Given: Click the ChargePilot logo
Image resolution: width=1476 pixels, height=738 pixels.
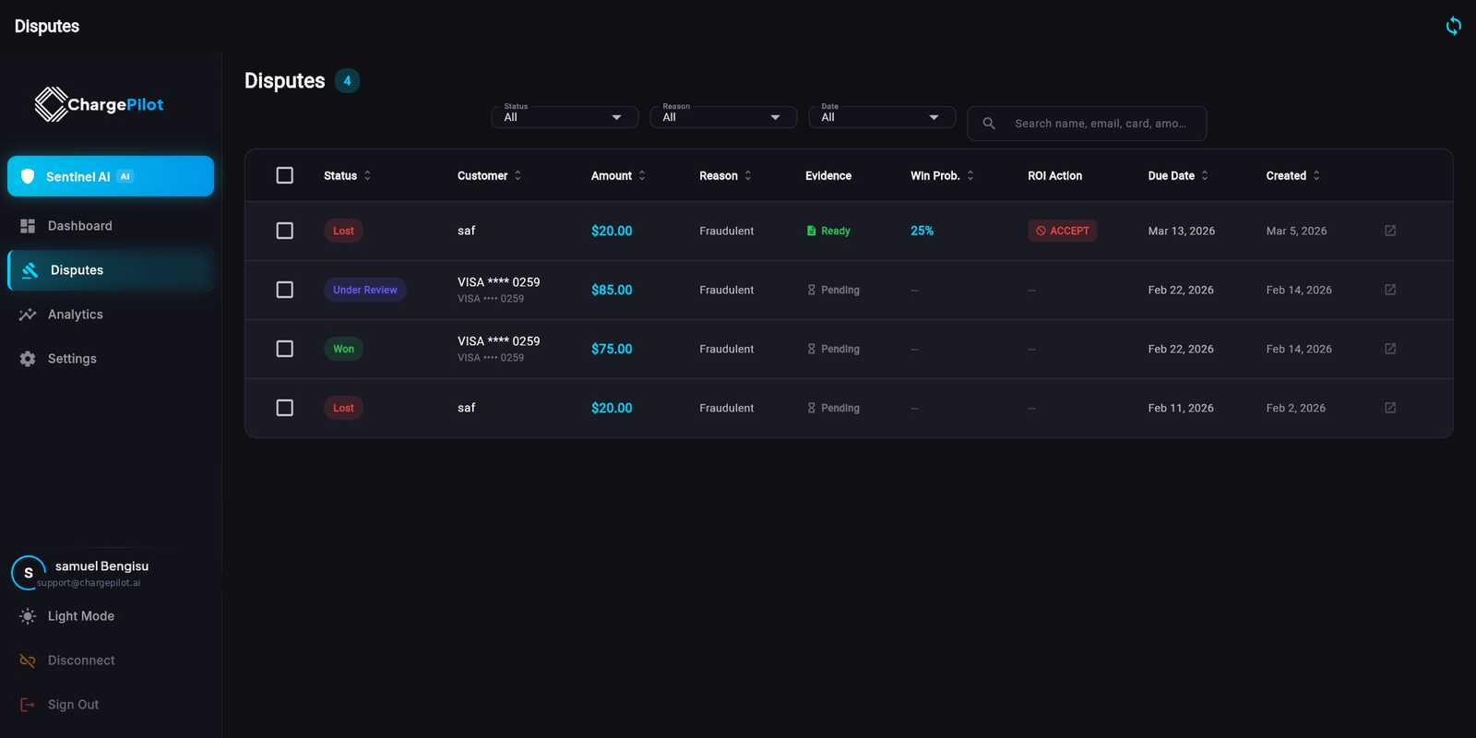Looking at the screenshot, I should (99, 104).
